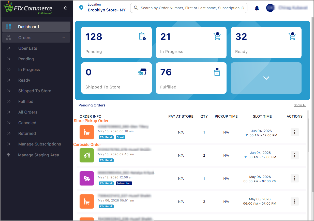Click the SLOT TIME column header
Image resolution: width=314 pixels, height=221 pixels.
[x=262, y=116]
